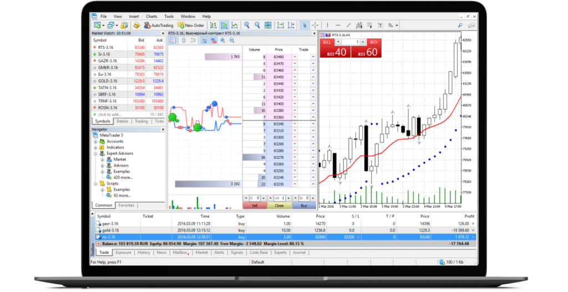This screenshot has width=568, height=292.
Task: Open the graphical objects dropdown arrow
Action: [397, 26]
